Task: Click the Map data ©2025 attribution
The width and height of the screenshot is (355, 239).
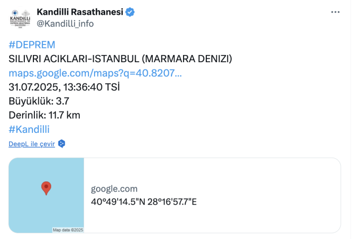Action: [x=68, y=230]
